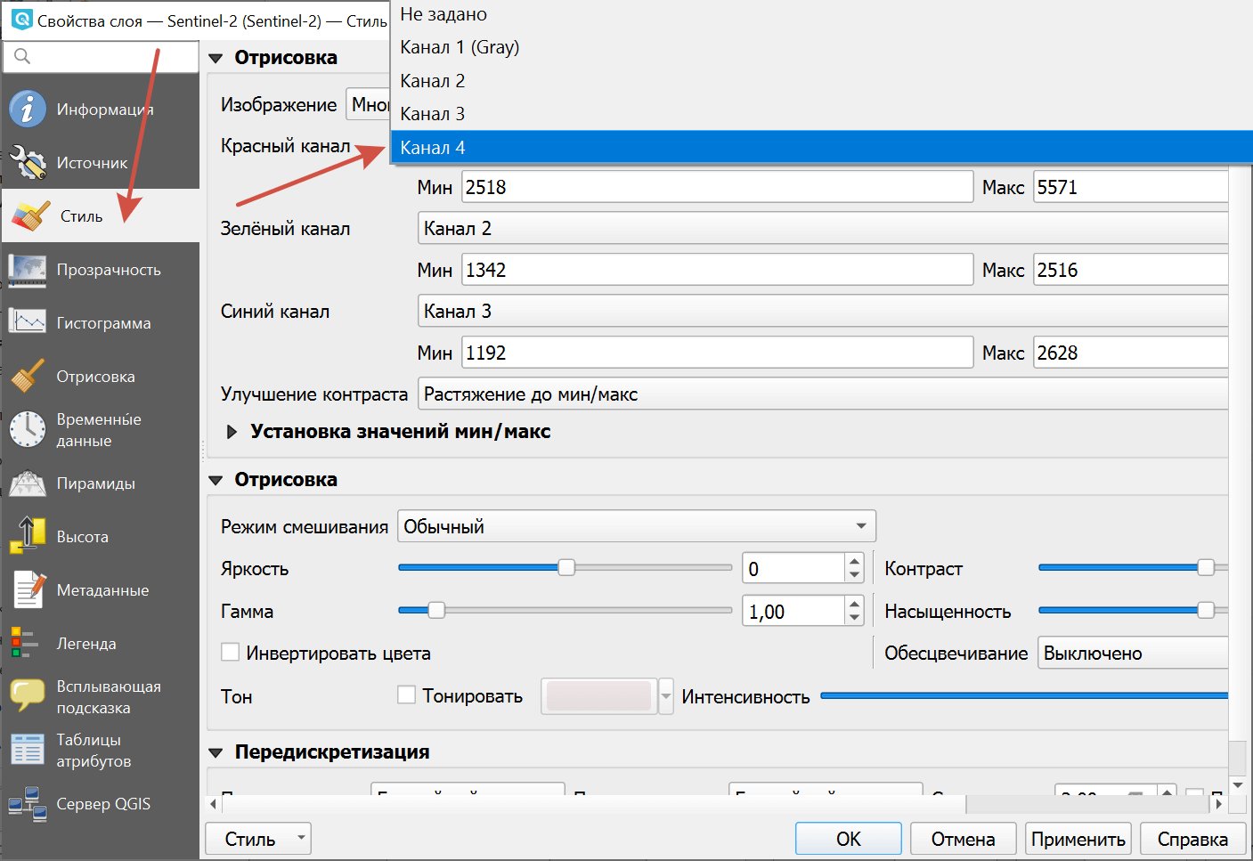Switch to the Стиль tab

[x=27, y=215]
